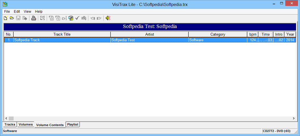Screen dimensions: 300x136
Task: Click Software text in status bar
Action: pos(10,131)
